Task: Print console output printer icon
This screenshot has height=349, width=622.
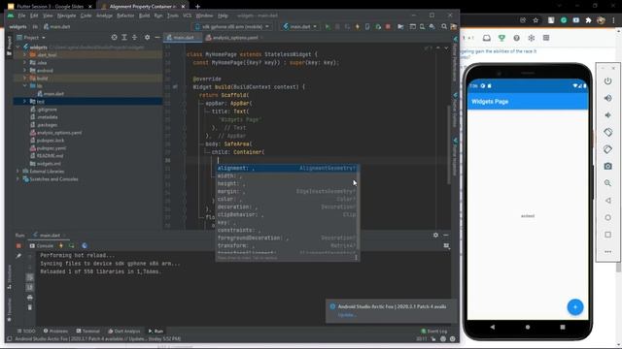Action: pyautogui.click(x=30, y=298)
